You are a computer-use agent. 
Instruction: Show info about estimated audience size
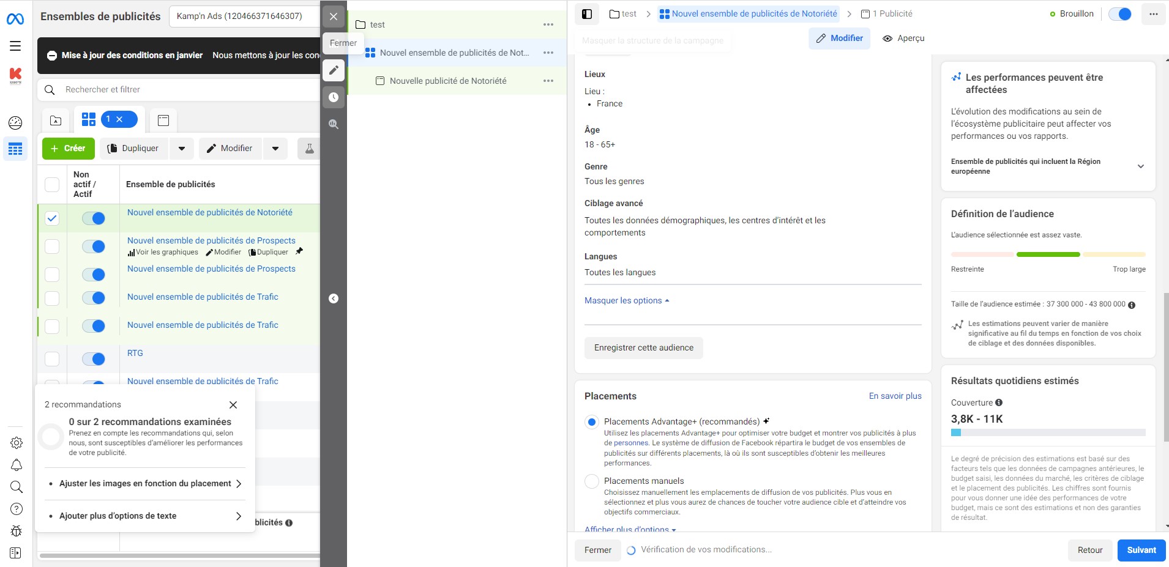tap(1132, 305)
